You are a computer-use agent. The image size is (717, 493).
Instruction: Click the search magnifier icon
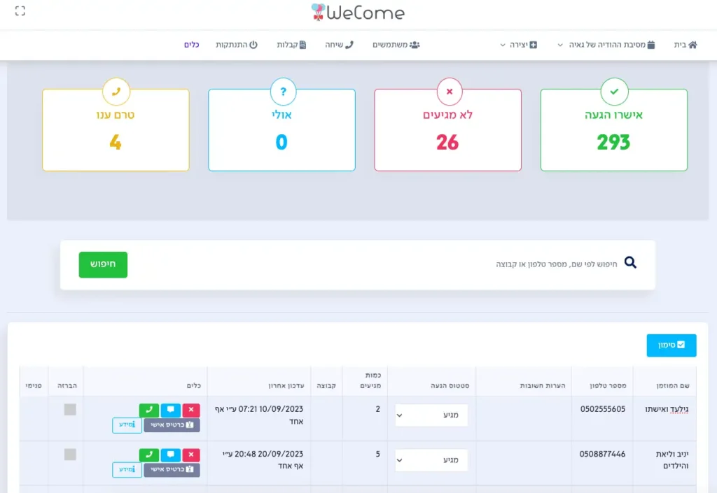coord(630,263)
